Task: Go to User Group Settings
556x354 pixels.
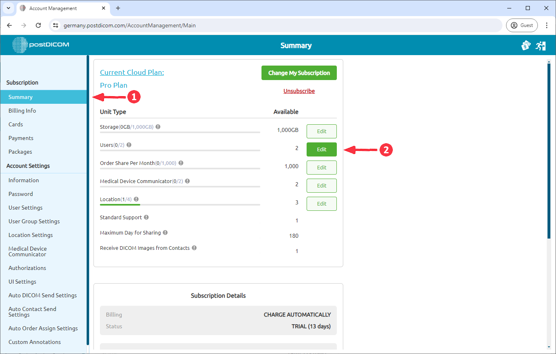Action: click(34, 221)
